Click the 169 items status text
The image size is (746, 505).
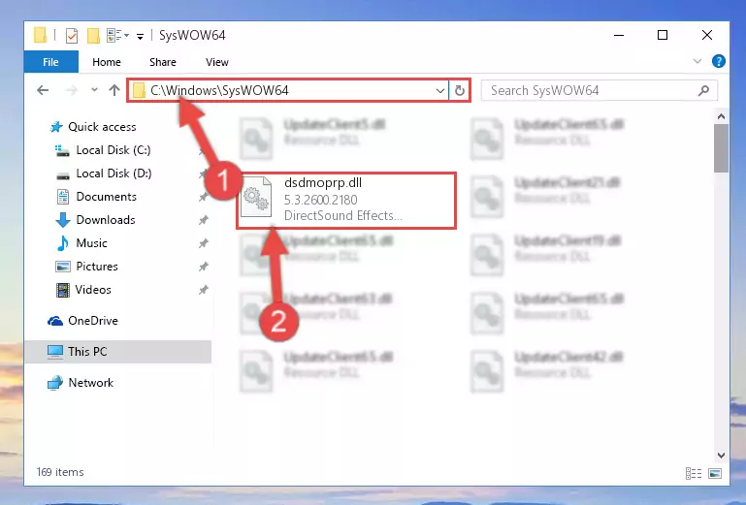(60, 472)
